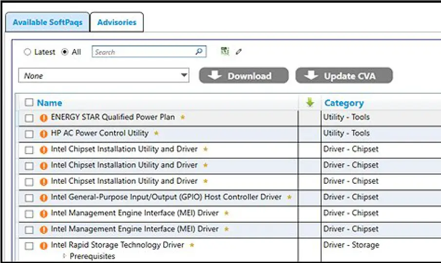The width and height of the screenshot is (441, 263).
Task: Expand the Prerequisites node under Intel Rapid Storage
Action: pyautogui.click(x=64, y=256)
